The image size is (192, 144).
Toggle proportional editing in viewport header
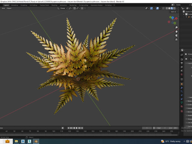tap(82, 8)
